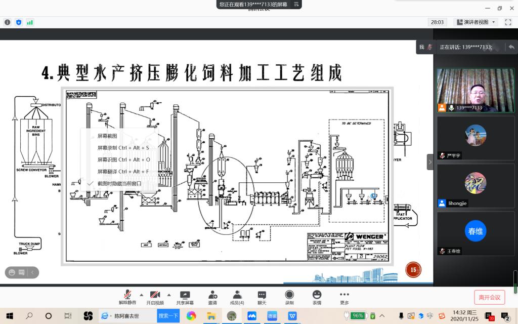Unmute microphone with 解除静音 button
This screenshot has width=518, height=324.
click(x=128, y=297)
